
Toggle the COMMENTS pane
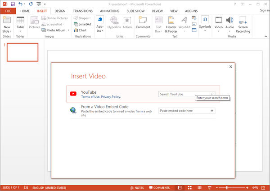[159, 188]
